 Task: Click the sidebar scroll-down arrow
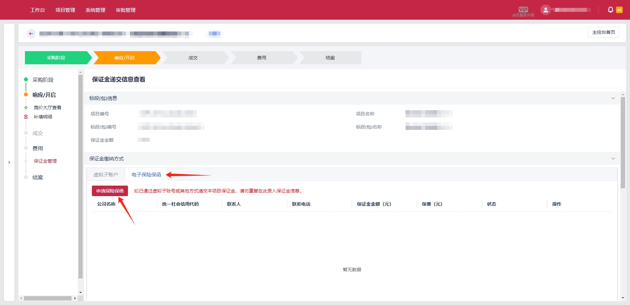tap(80, 292)
